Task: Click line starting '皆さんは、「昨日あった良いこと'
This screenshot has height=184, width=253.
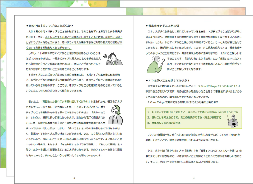Action: pos(75,102)
